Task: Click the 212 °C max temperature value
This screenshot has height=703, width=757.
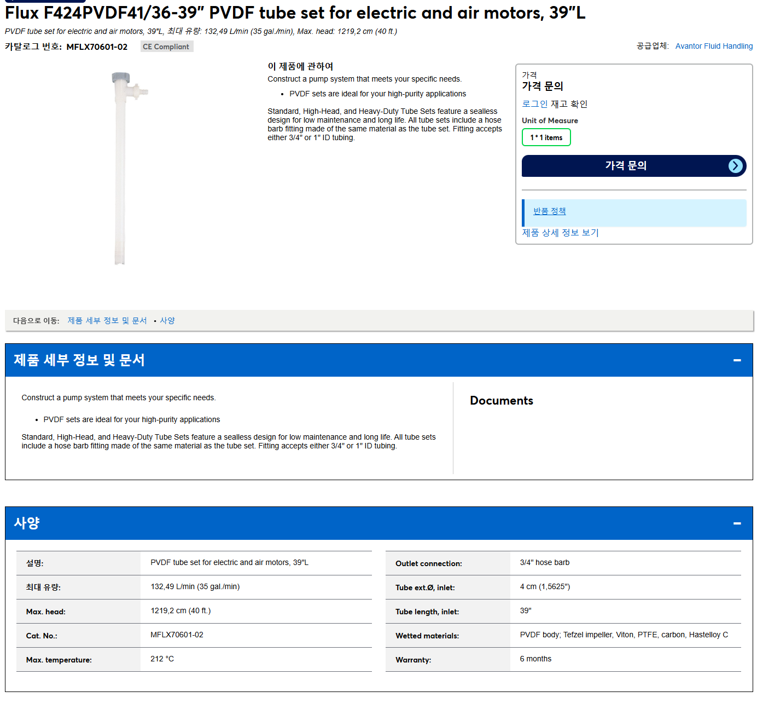Action: 162,659
